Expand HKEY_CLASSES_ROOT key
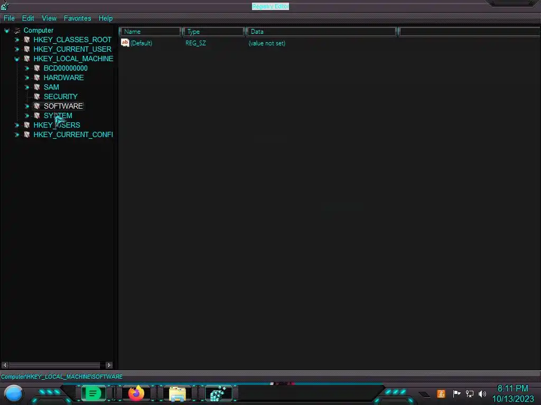The width and height of the screenshot is (541, 405). coord(16,40)
